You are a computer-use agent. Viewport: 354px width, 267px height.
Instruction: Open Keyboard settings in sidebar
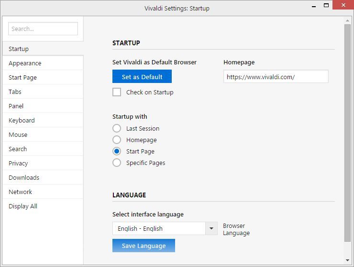click(x=22, y=120)
